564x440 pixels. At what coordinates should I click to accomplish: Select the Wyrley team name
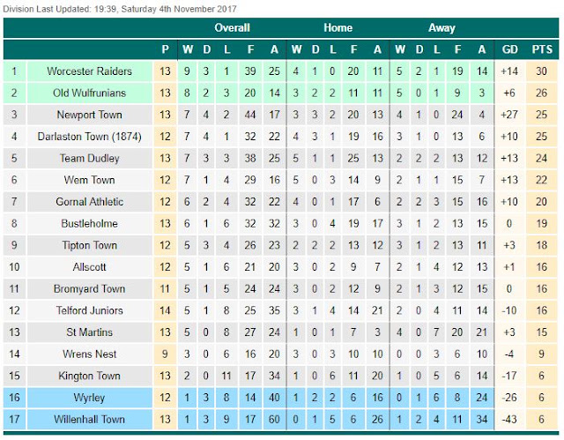point(89,398)
